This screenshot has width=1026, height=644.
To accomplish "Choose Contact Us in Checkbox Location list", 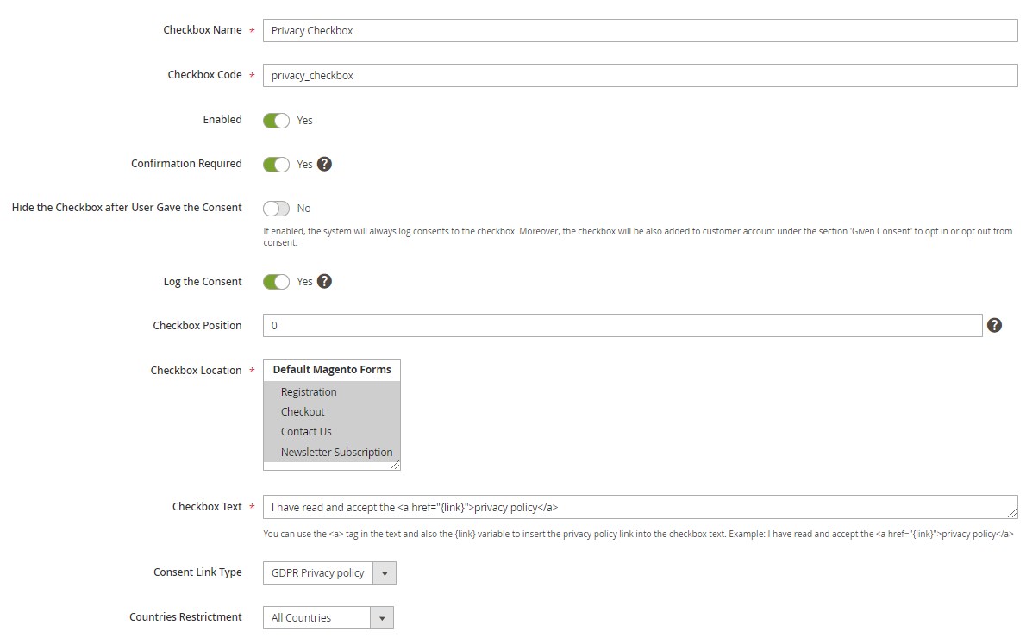I will click(306, 432).
